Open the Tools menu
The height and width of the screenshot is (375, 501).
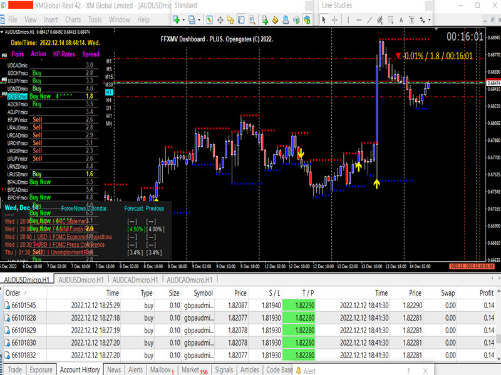(x=95, y=20)
